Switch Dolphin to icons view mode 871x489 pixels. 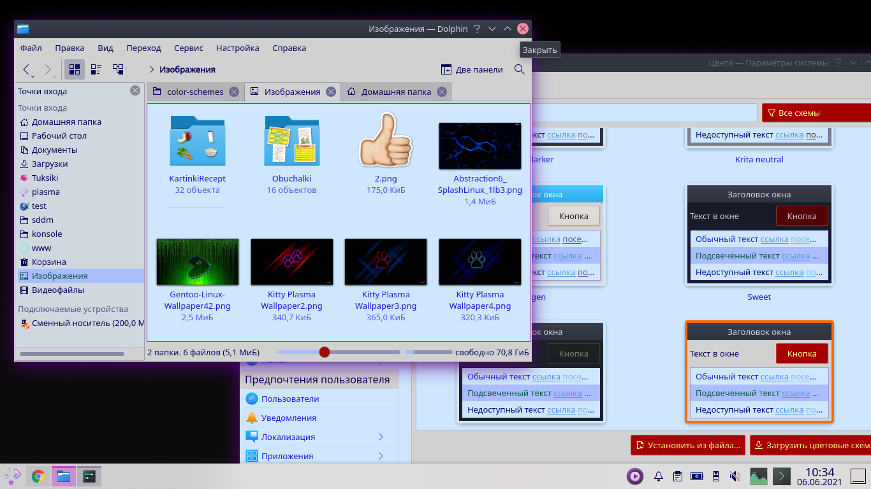coord(75,69)
